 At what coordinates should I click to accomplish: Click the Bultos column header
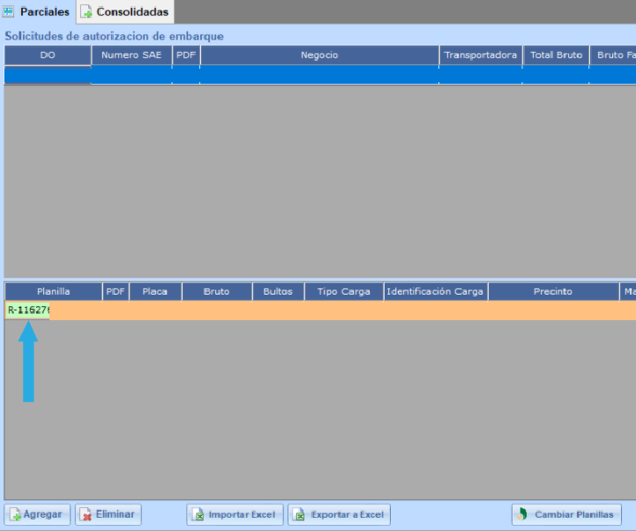(x=278, y=292)
